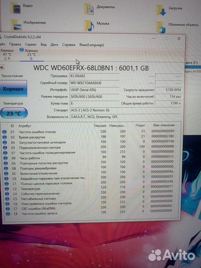The height and width of the screenshot is (268, 201).
Task: Select row Переназначенные сектора
Action: click(88, 147)
